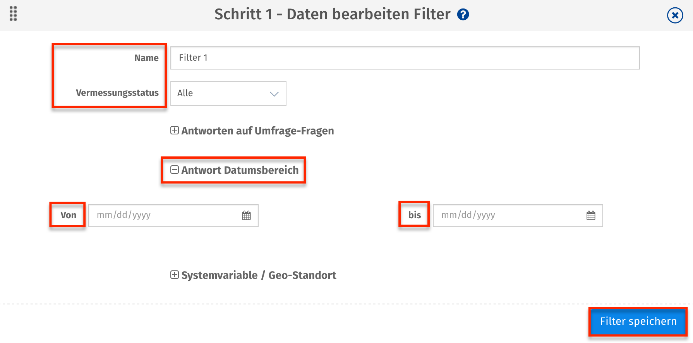Click the minus icon beside Antwort Datumsbereich
Image resolution: width=693 pixels, height=343 pixels.
tap(174, 170)
